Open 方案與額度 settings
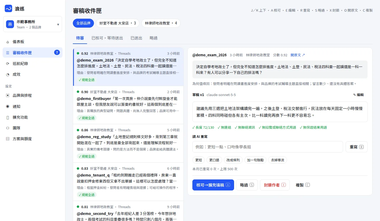380x221 pixels. point(32,139)
